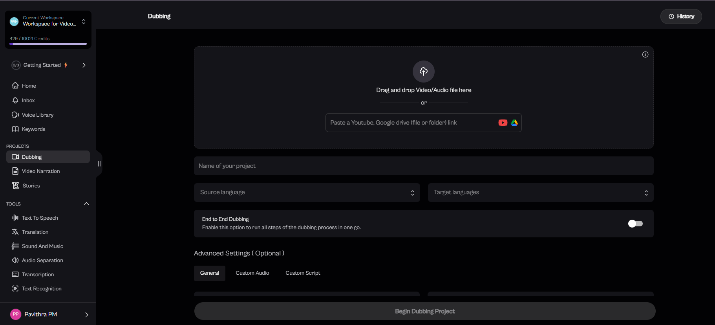The image size is (715, 325).
Task: Switch to the Custom Audio tab
Action: 252,273
